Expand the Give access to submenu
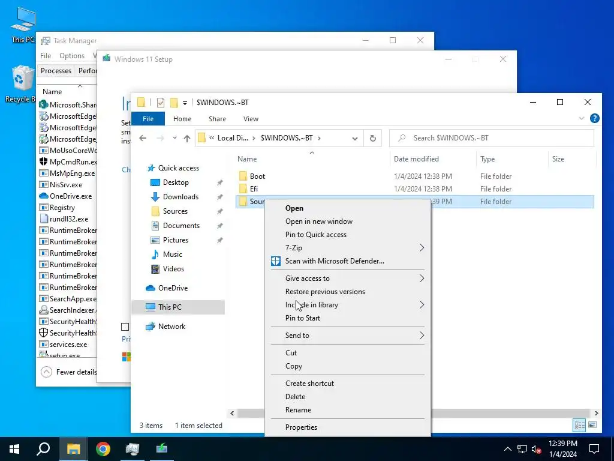The height and width of the screenshot is (461, 614). pos(422,279)
